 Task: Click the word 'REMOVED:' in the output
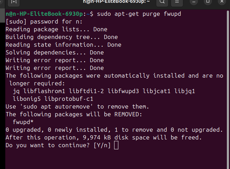(128, 115)
